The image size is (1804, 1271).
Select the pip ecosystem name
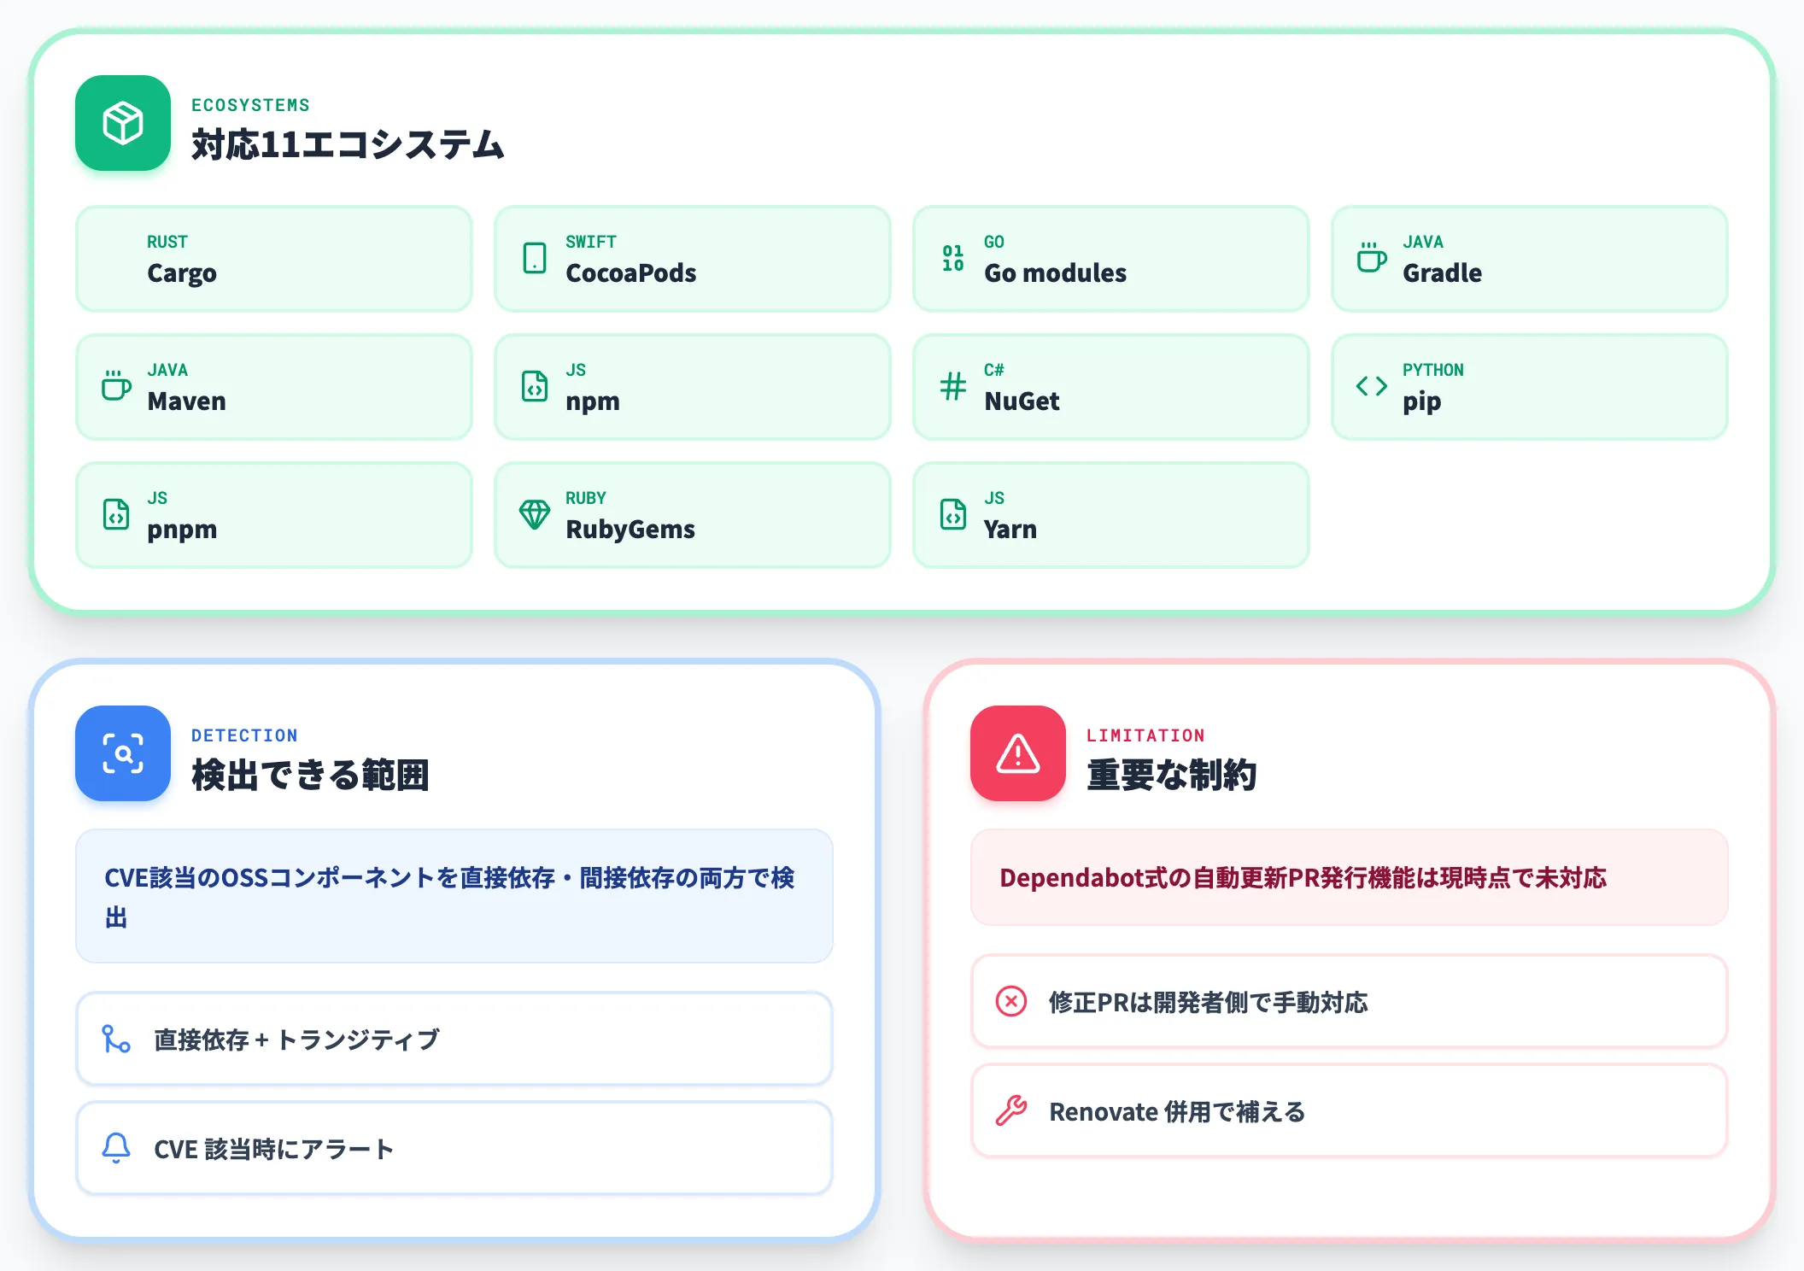coord(1422,401)
